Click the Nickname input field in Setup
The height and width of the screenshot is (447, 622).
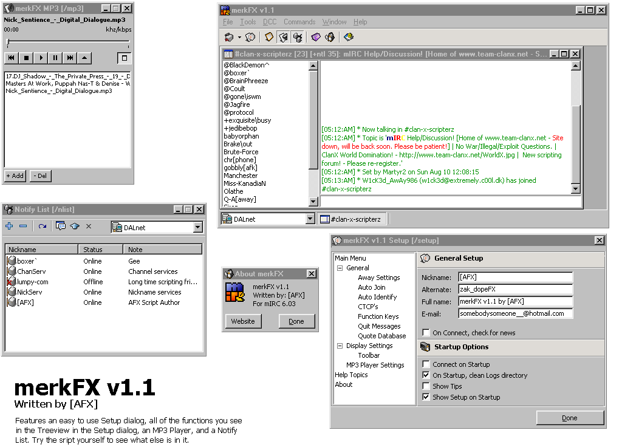click(x=515, y=277)
